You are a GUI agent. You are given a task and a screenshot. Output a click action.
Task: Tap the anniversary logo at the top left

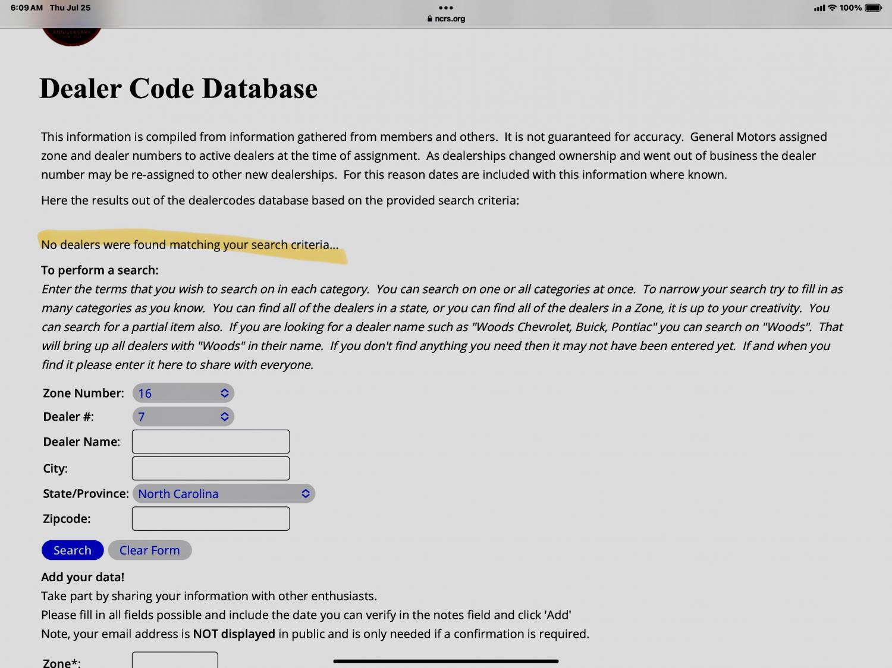71,36
